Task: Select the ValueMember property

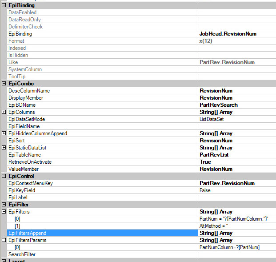Action: pos(102,169)
